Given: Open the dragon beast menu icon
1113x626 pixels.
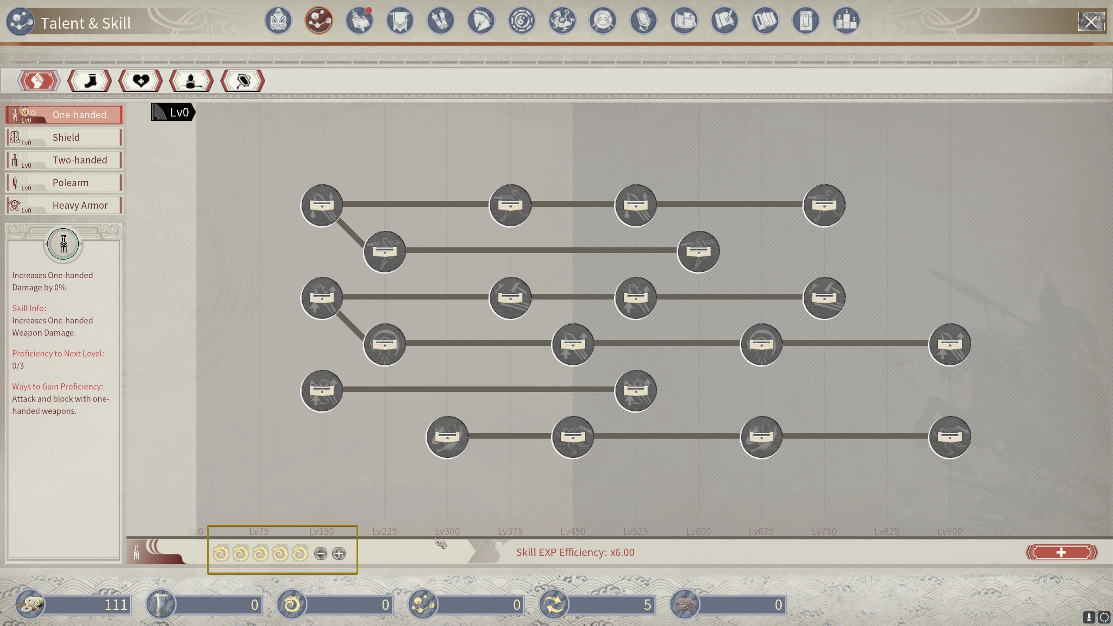Looking at the screenshot, I should tap(562, 20).
